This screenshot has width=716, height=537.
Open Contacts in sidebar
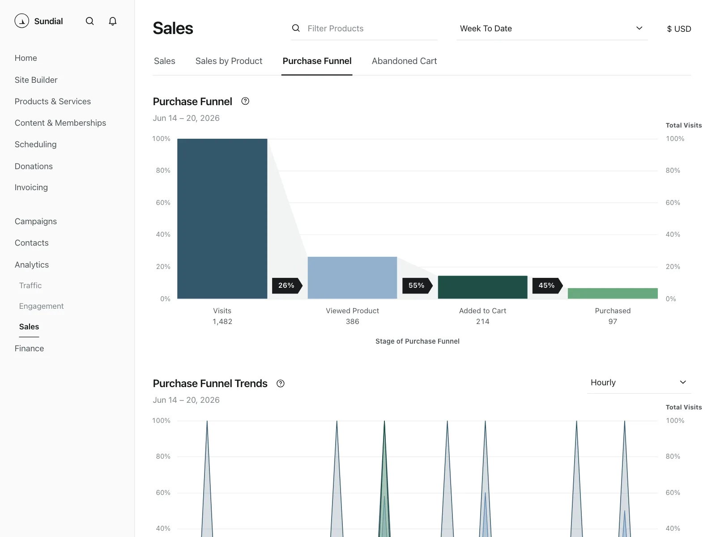31,243
